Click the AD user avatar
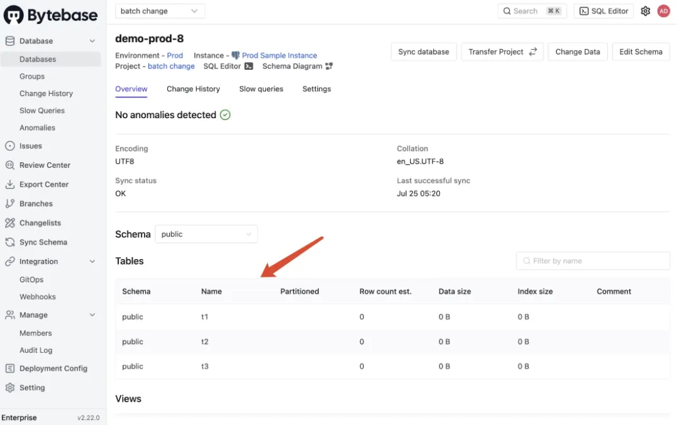The width and height of the screenshot is (679, 425). click(x=663, y=11)
